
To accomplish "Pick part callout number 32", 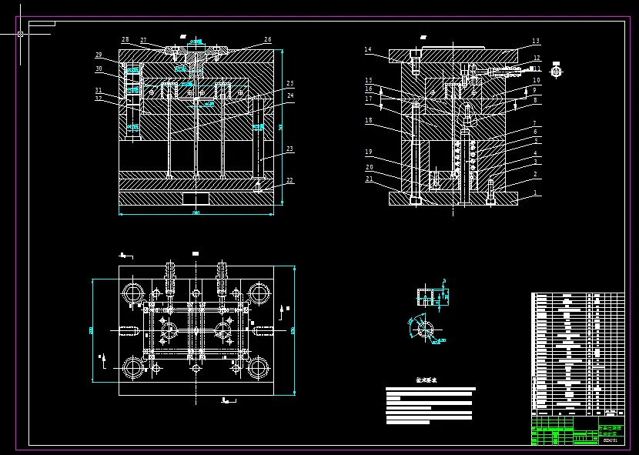I will tap(99, 98).
